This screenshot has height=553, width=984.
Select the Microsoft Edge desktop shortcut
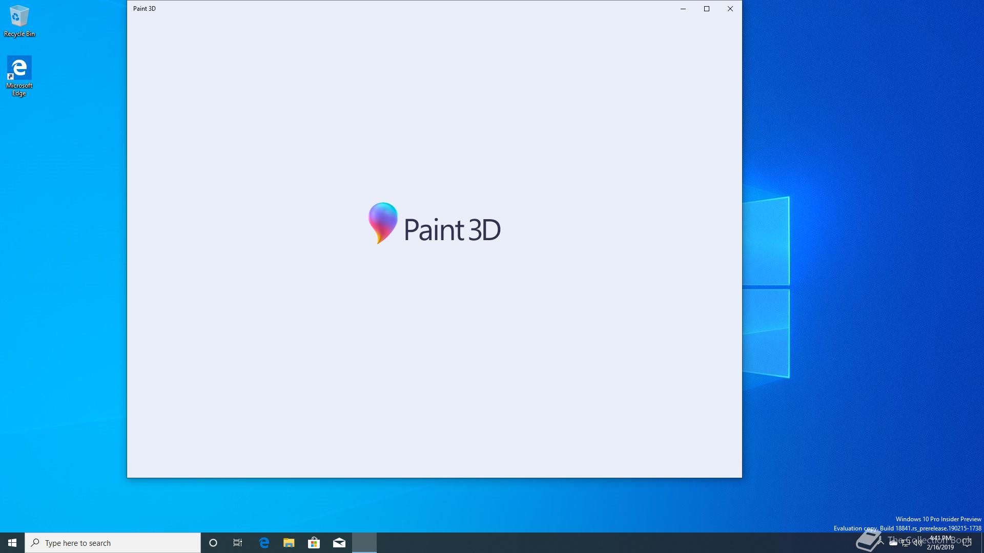19,76
